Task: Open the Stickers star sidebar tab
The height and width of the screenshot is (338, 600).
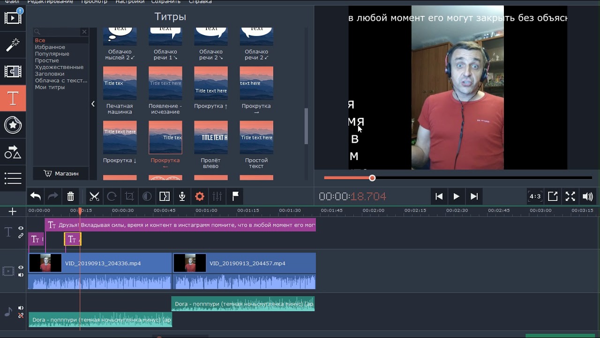Action: pyautogui.click(x=13, y=125)
